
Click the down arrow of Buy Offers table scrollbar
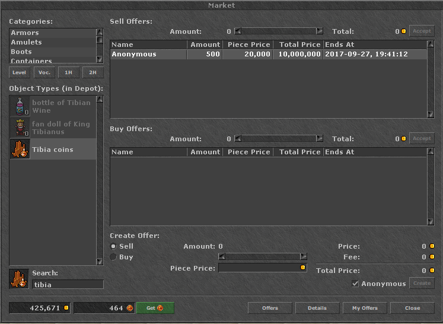tap(431, 222)
